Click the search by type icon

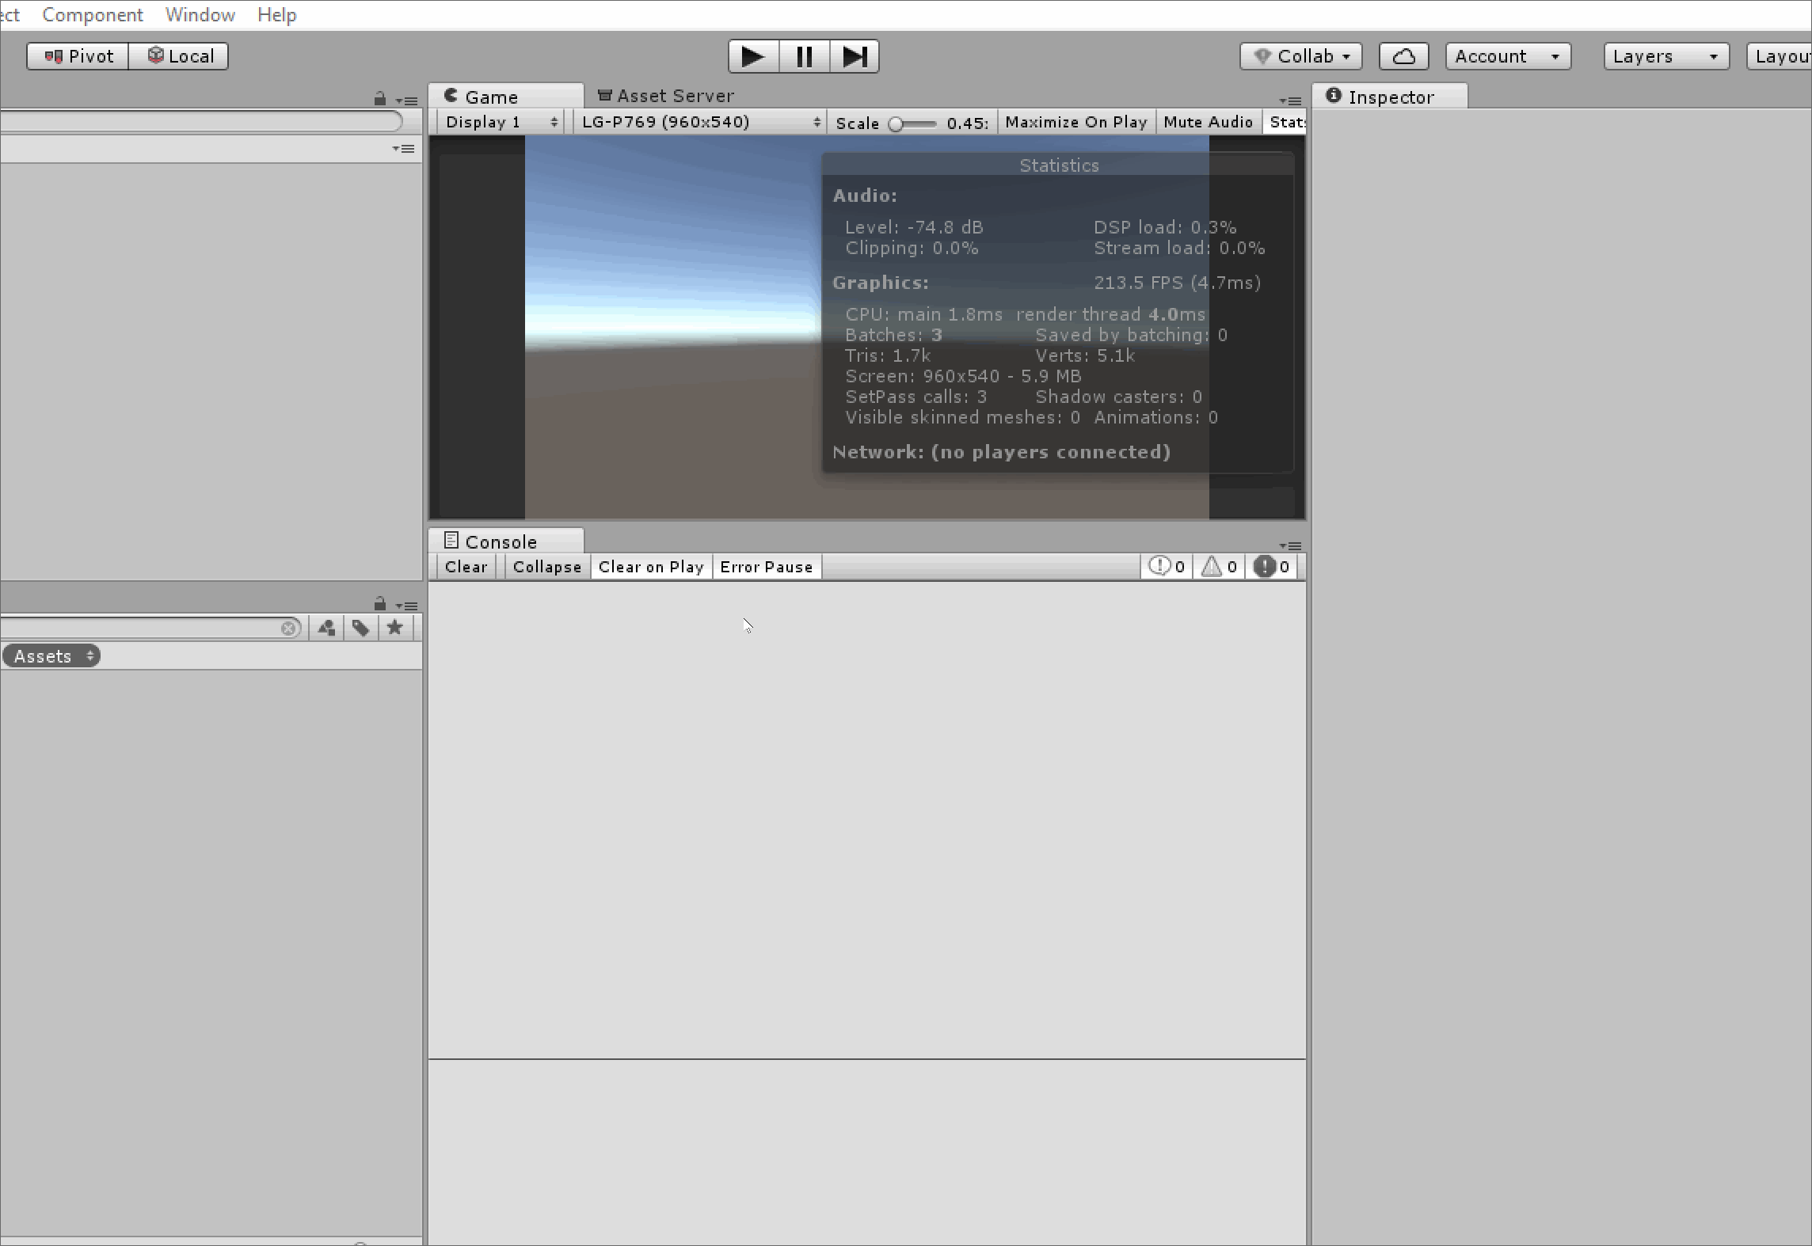(326, 629)
